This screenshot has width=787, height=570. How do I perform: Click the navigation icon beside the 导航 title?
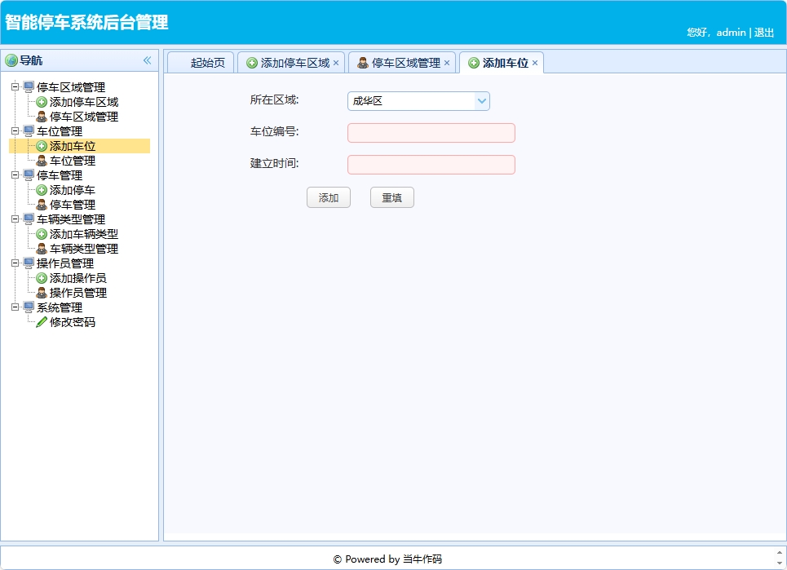[10, 60]
